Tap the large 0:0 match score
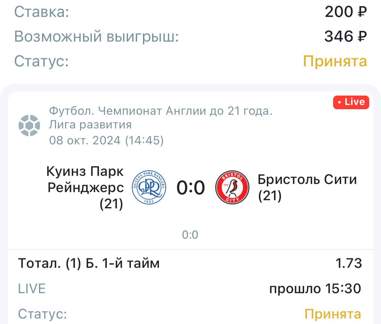 click(x=190, y=188)
